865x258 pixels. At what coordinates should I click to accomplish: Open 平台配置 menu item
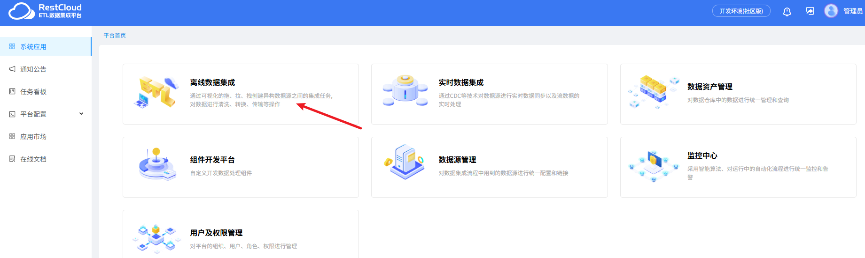[x=46, y=114]
